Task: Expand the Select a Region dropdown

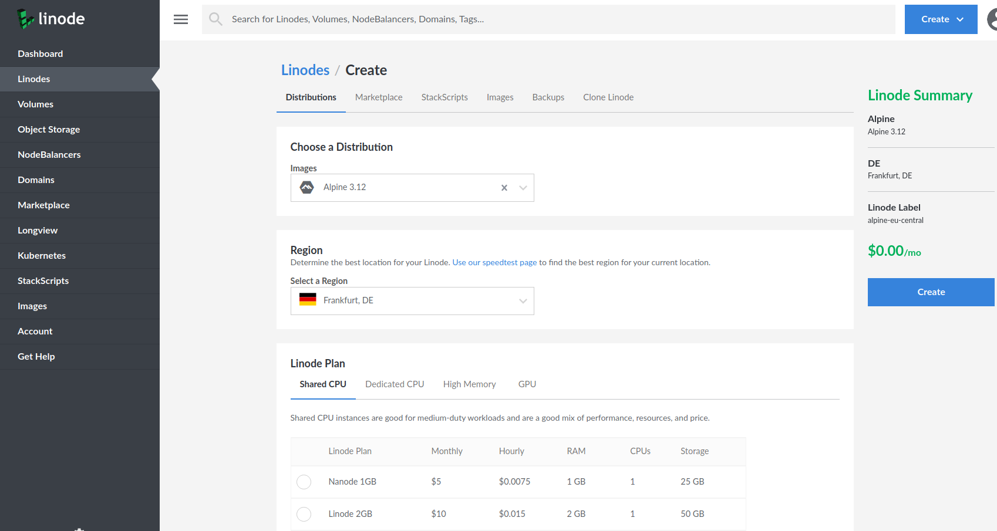Action: tap(523, 301)
